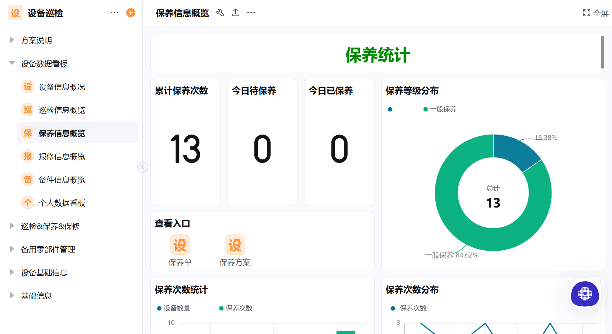Click the orange plus button in sidebar header
Viewport: 612px width, 334px height.
pos(130,12)
